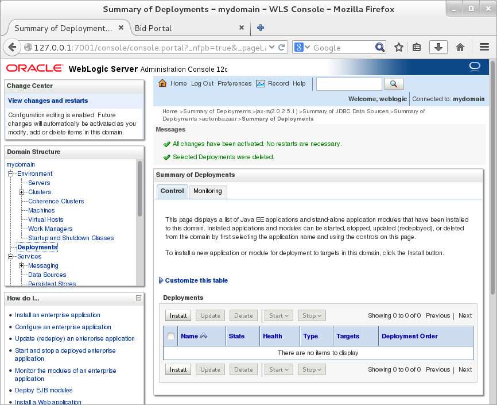
Task: Click the Home house icon in toolbar
Action: [162, 83]
